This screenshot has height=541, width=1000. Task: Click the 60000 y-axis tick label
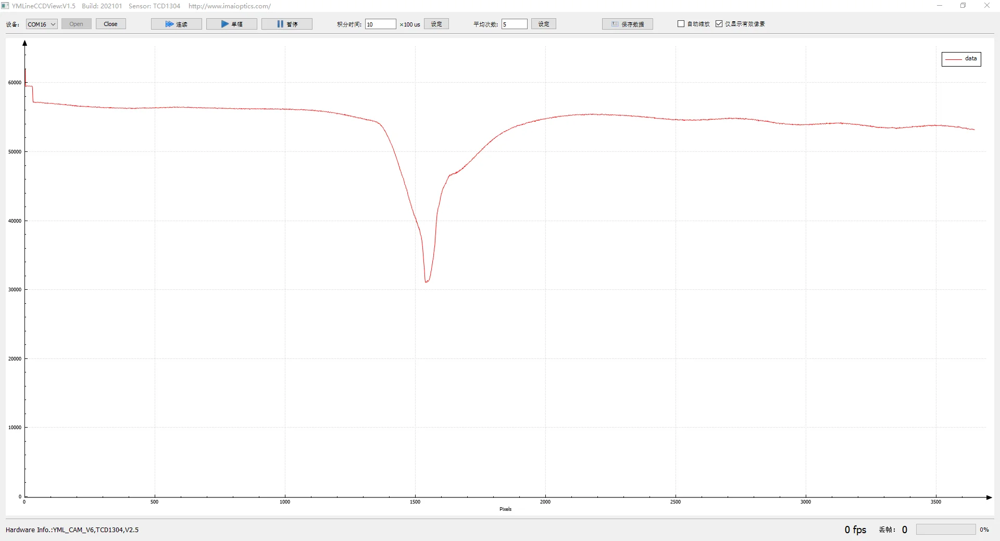15,83
